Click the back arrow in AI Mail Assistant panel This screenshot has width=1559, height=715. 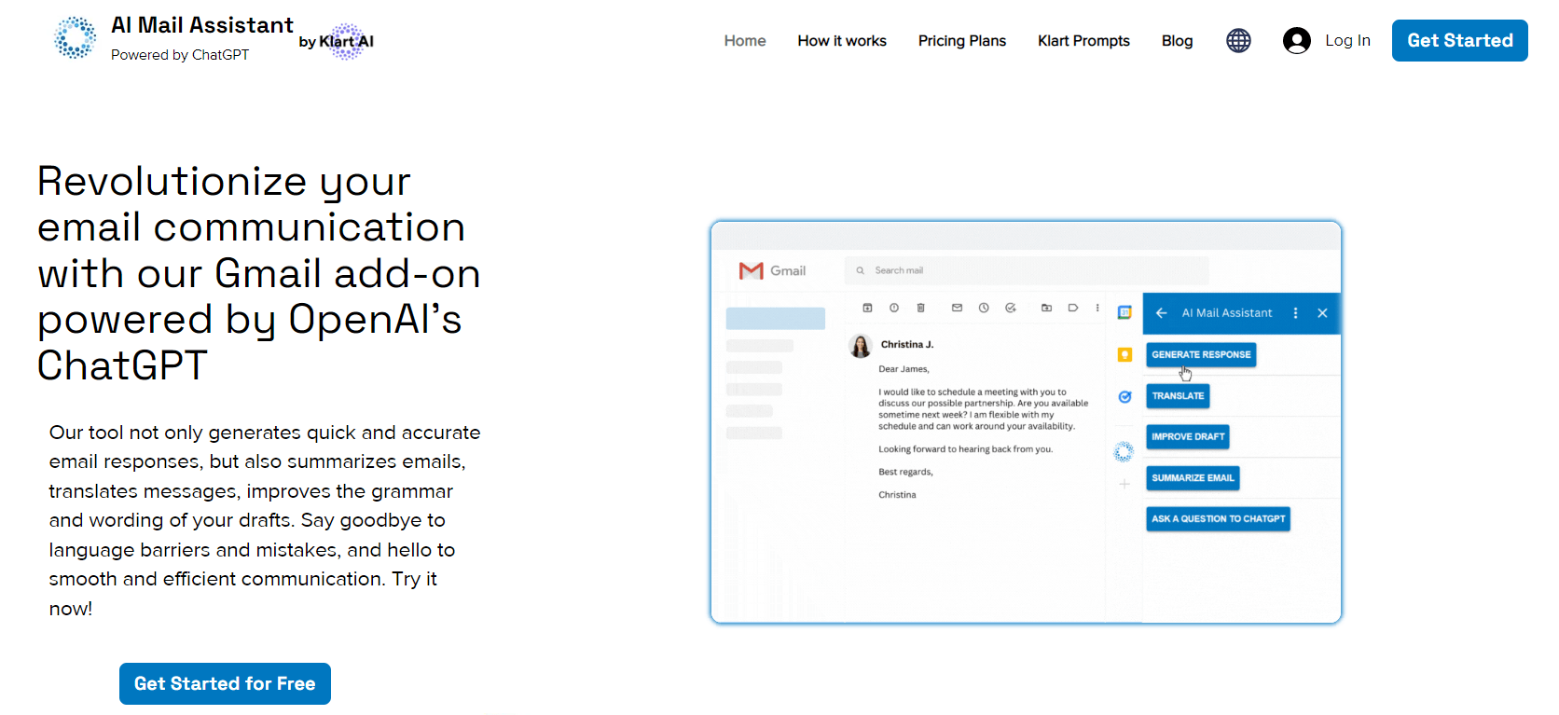(1161, 313)
